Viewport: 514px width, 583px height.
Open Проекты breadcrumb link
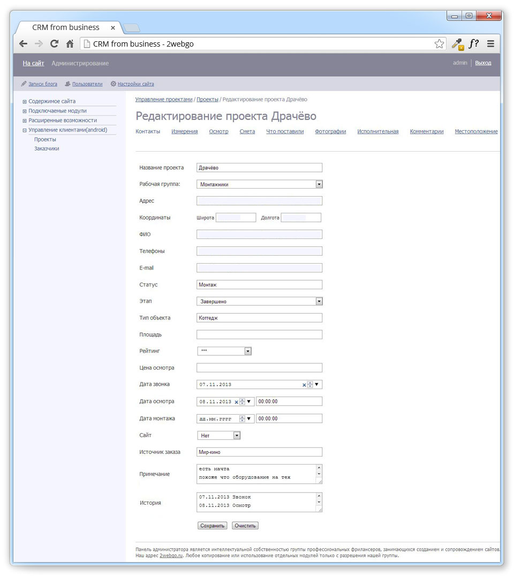[208, 100]
